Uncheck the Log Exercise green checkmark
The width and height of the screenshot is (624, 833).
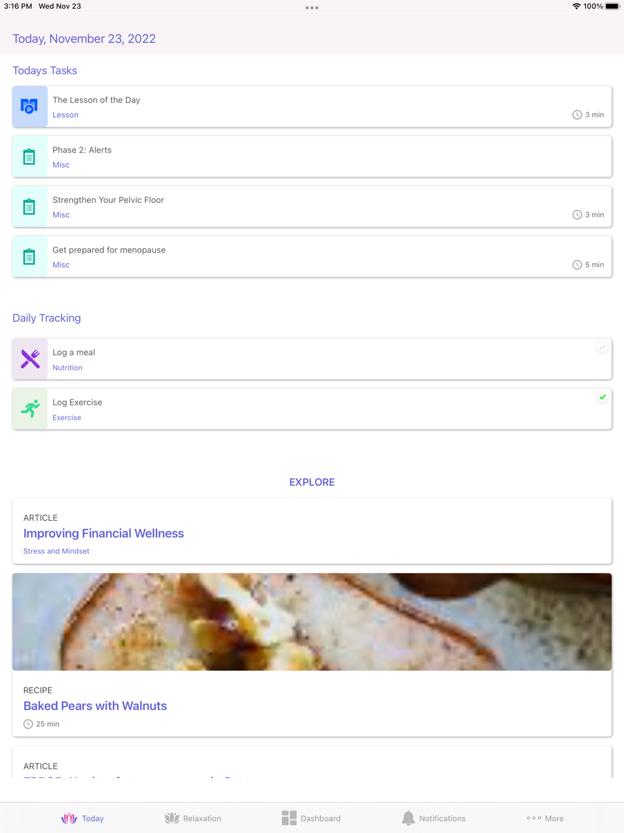pyautogui.click(x=602, y=397)
